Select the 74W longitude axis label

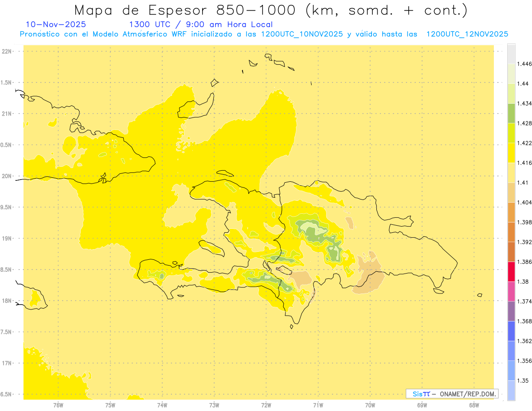tap(162, 405)
